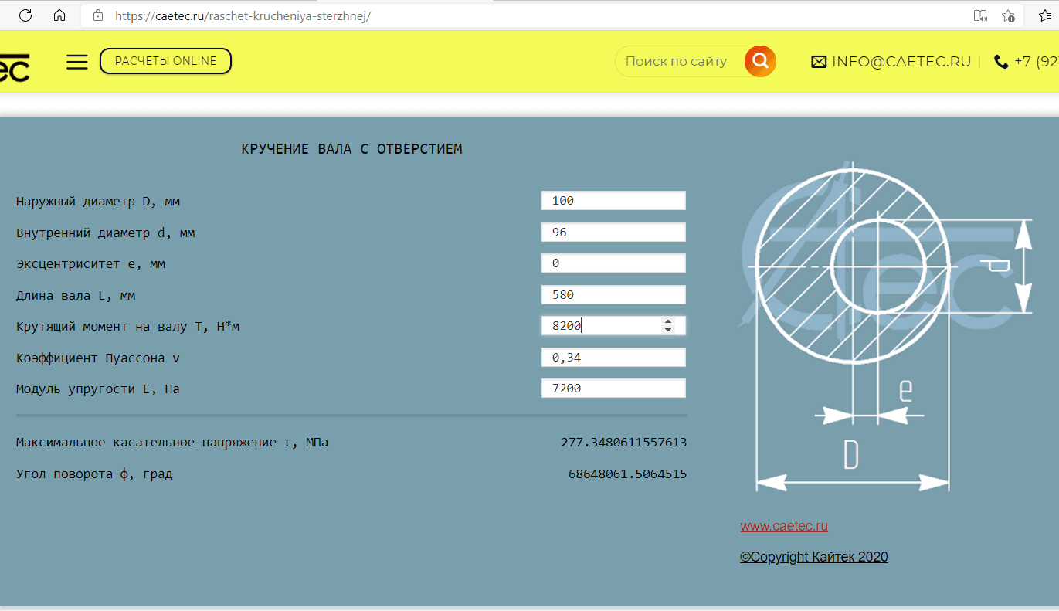Go to the browser home page icon
Screen dimensions: 1059x611
[x=59, y=15]
